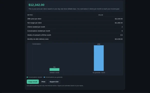
Task: Select the 'Clients needed per month' label
Action: [x=36, y=27]
